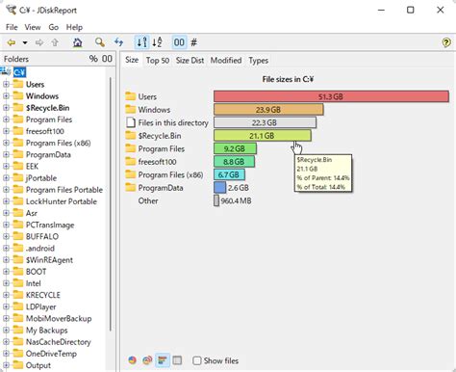The height and width of the screenshot is (372, 456).
Task: Click the green Program Files 9.2 GB bar
Action: [235, 148]
